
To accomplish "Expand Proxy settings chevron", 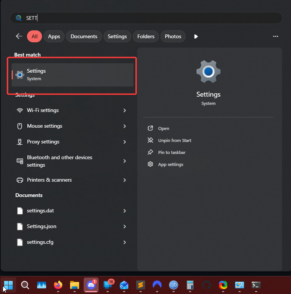I will 124,142.
